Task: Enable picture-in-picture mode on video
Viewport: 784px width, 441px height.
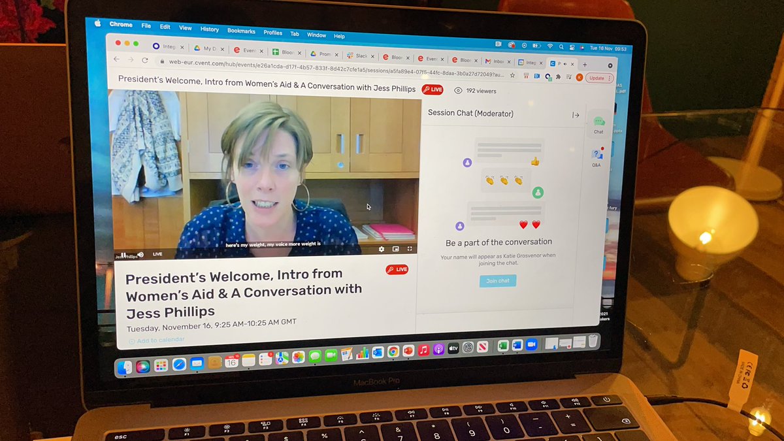Action: (x=396, y=249)
